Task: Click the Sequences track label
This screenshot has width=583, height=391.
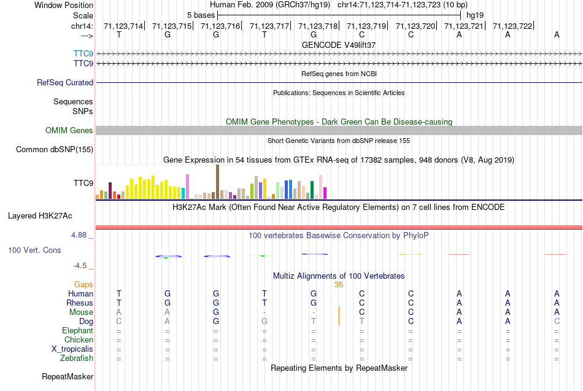Action: point(73,101)
